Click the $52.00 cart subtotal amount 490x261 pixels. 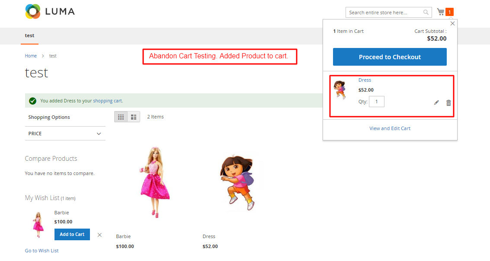[x=436, y=38]
